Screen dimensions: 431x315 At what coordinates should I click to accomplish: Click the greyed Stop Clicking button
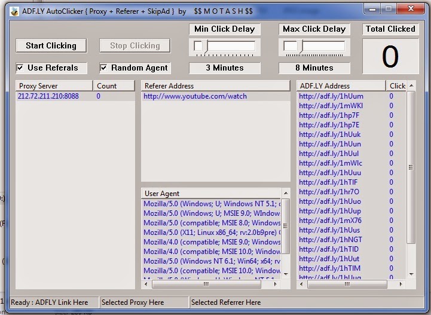pyautogui.click(x=135, y=45)
